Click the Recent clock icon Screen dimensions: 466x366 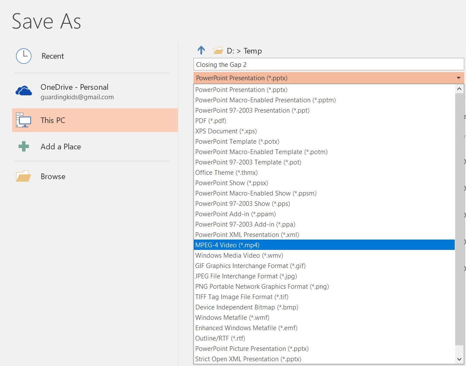pos(24,56)
